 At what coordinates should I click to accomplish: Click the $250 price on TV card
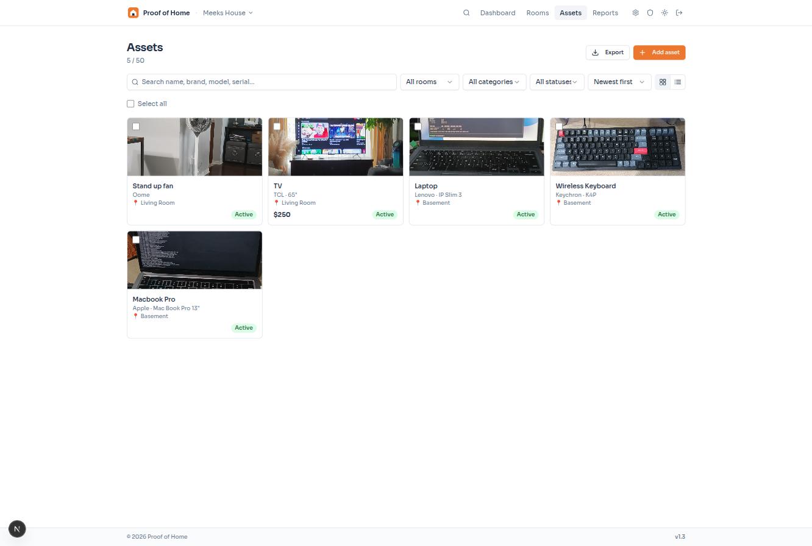[282, 214]
